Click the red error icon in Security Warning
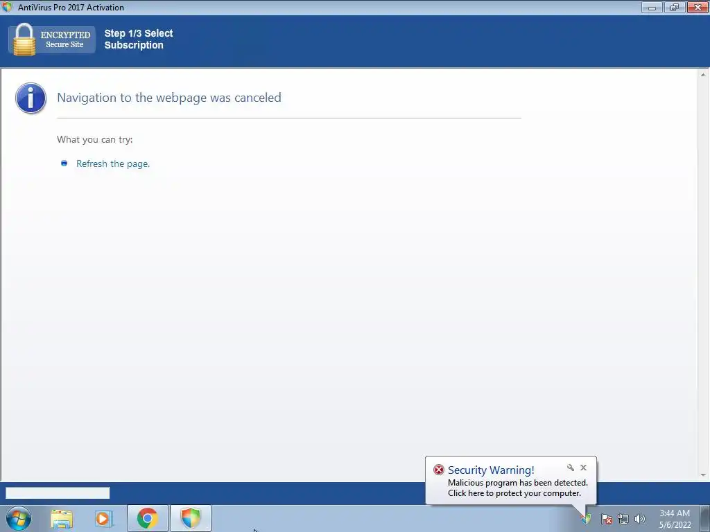Image resolution: width=710 pixels, height=532 pixels. (439, 470)
